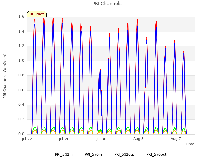Image resolution: width=215 pixels, height=161 pixels.
Task: Click the 1.0 y-axis tick label
Action: 21,60
